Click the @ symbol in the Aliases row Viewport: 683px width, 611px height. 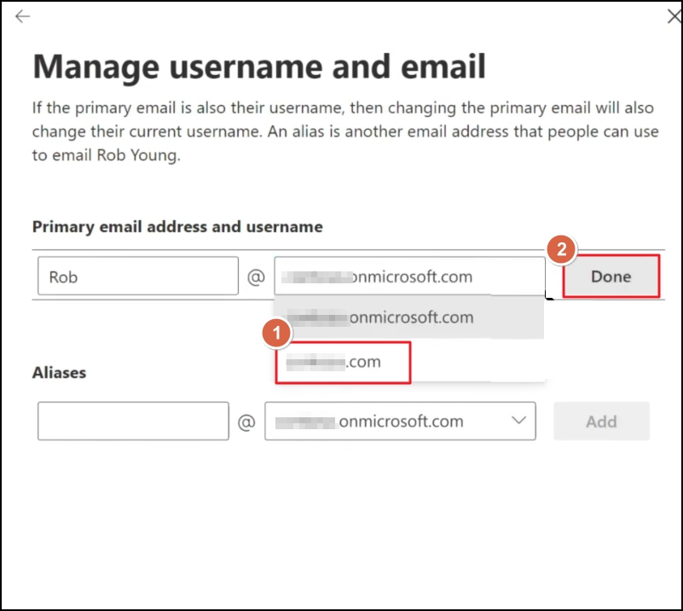[247, 421]
